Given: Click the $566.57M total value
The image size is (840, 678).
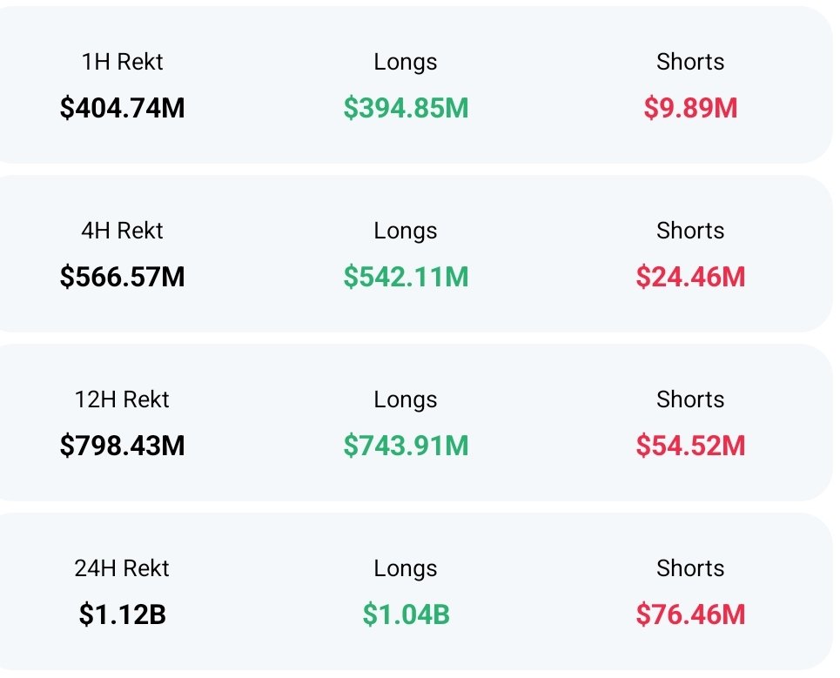Looking at the screenshot, I should (122, 277).
